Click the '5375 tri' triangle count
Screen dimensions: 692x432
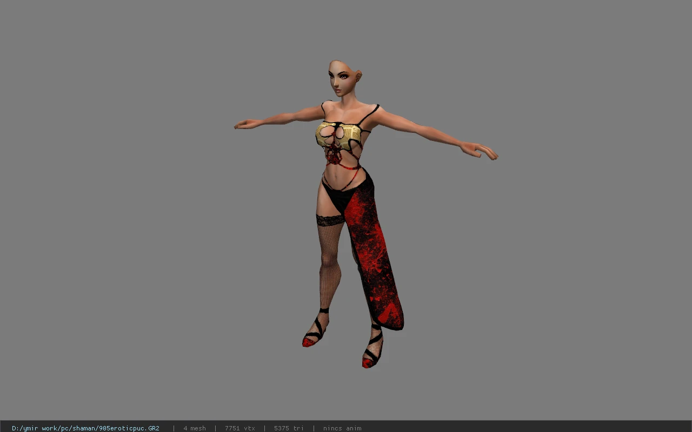tap(289, 428)
